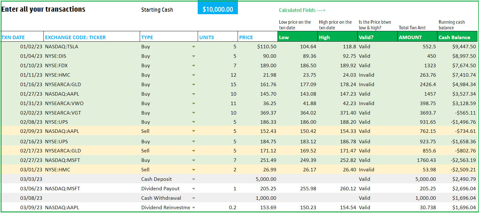The height and width of the screenshot is (213, 479).
Task: Select the PRICE column header
Action: tap(258, 37)
